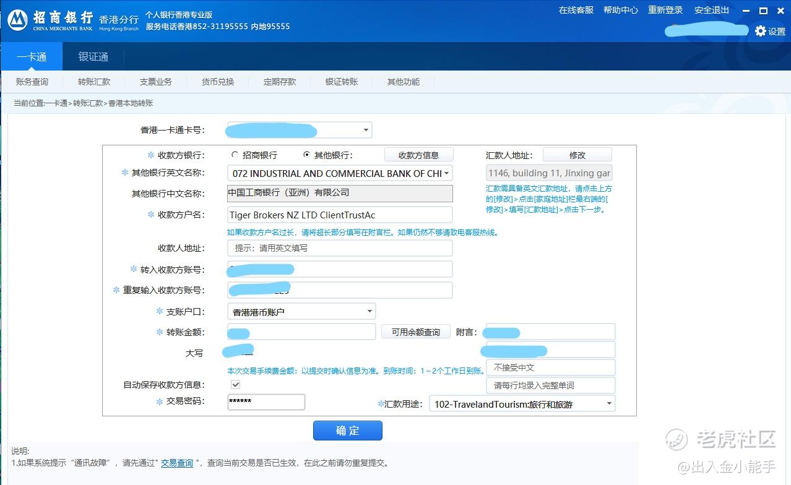Toggle the 自动保存收款方信息 checkbox
791x485 pixels.
point(235,384)
